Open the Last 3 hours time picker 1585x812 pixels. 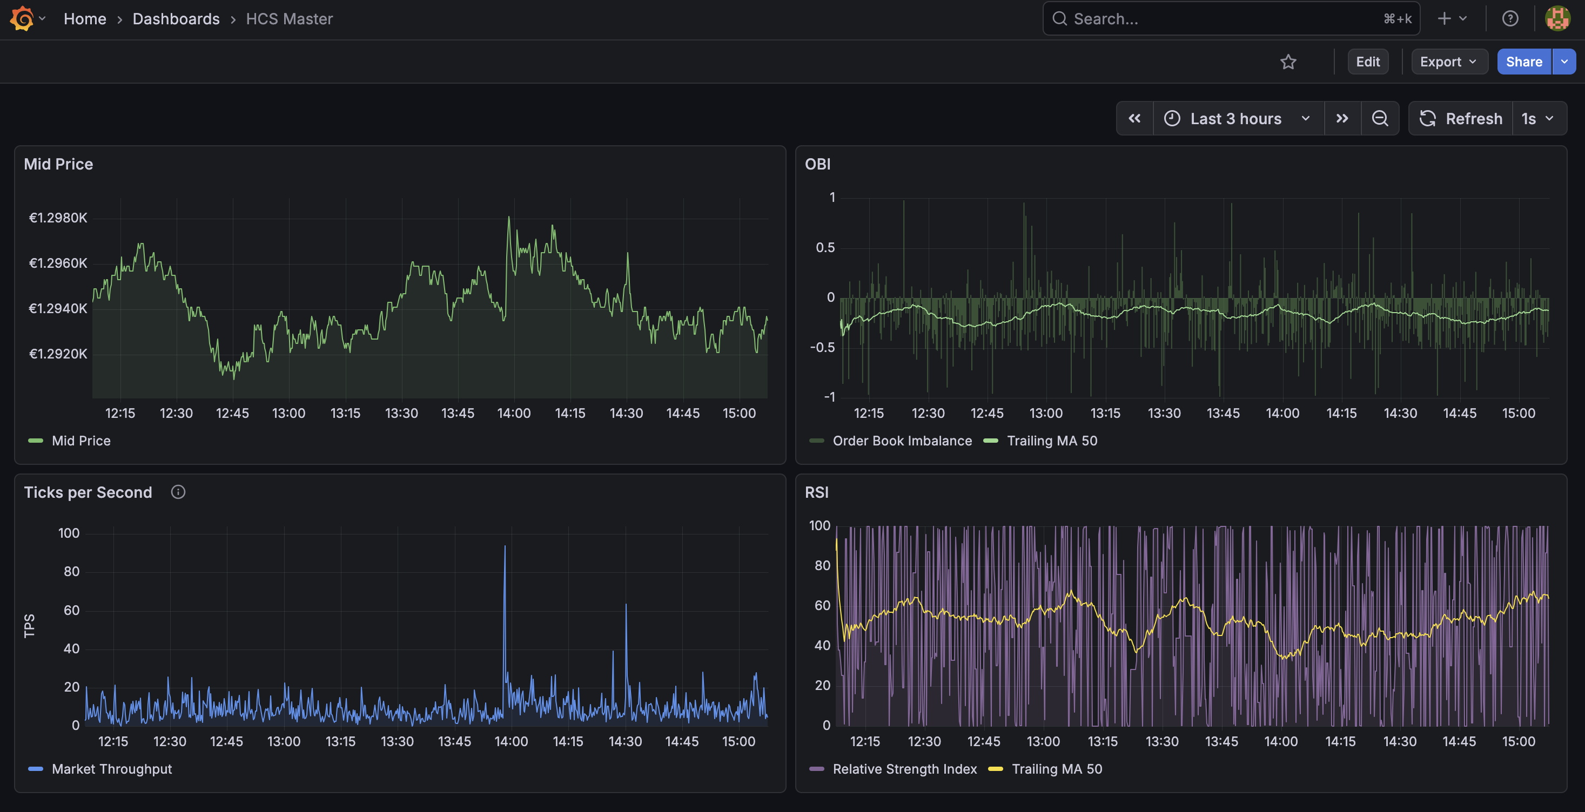(1238, 119)
